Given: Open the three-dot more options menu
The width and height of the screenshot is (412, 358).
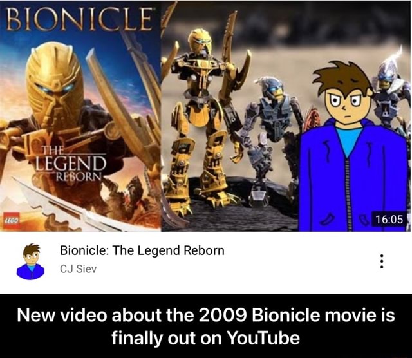Looking at the screenshot, I should click(382, 261).
